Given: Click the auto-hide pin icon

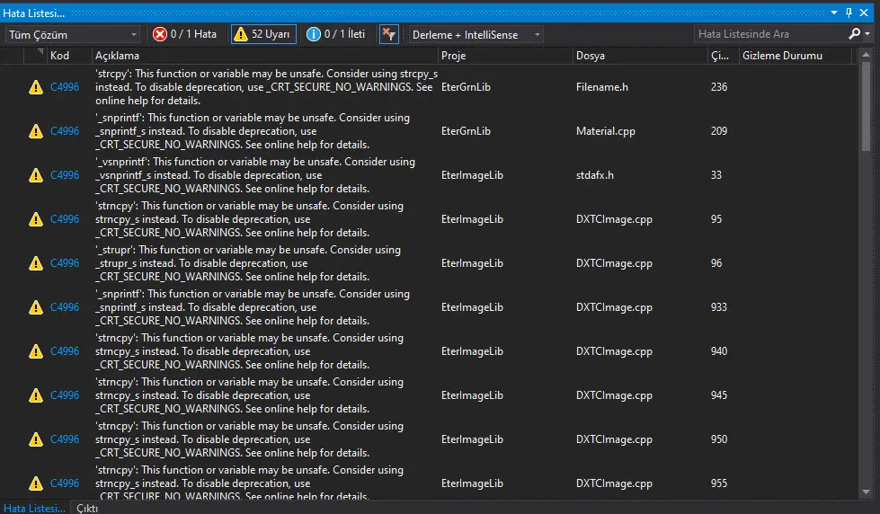Looking at the screenshot, I should click(849, 13).
